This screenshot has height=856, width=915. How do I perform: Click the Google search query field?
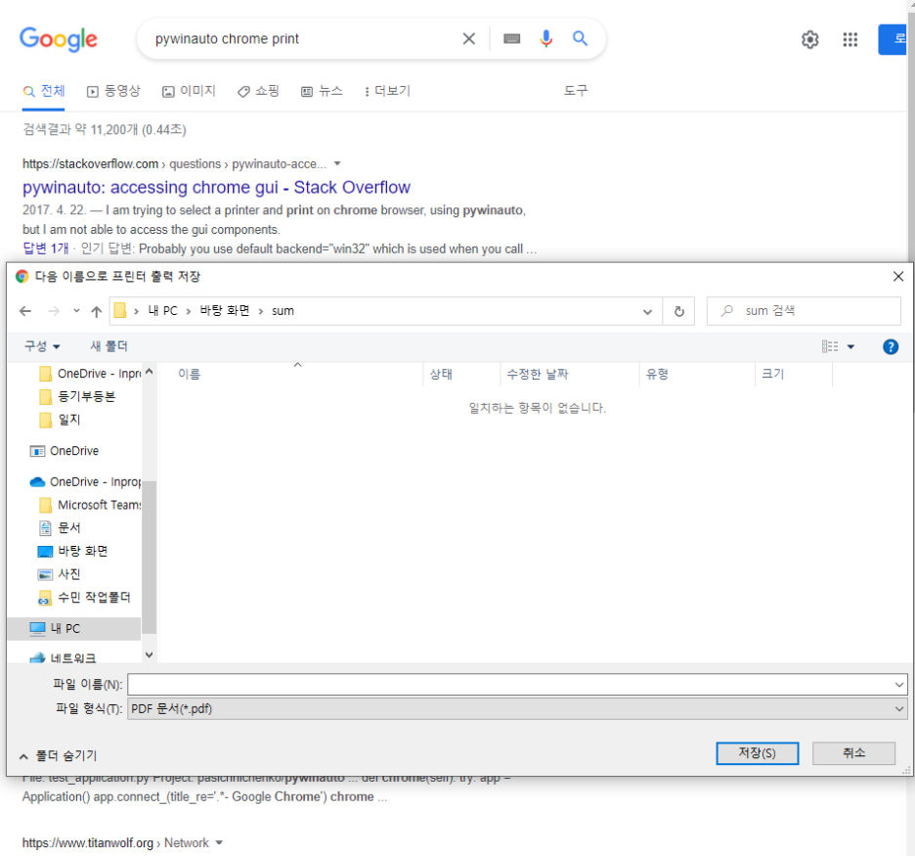tap(302, 39)
